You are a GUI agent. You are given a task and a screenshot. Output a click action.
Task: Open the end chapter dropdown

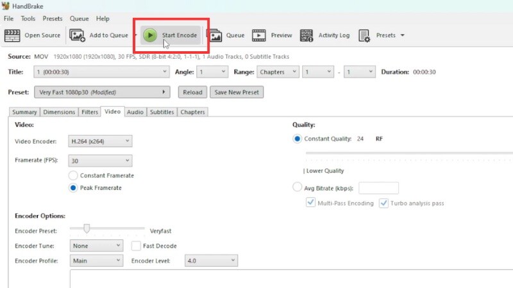[x=359, y=72]
